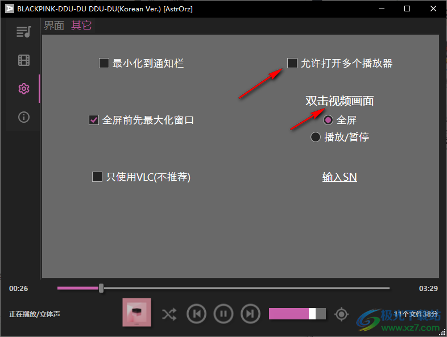Skip to the previous track
Image resolution: width=447 pixels, height=337 pixels.
tap(196, 314)
